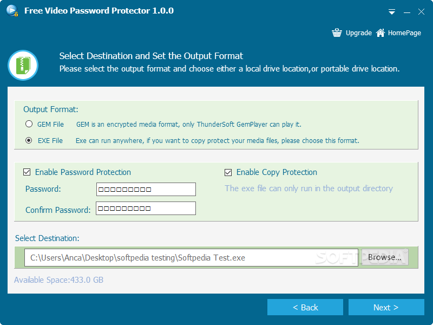
Task: Open the HomePage link
Action: (x=404, y=33)
